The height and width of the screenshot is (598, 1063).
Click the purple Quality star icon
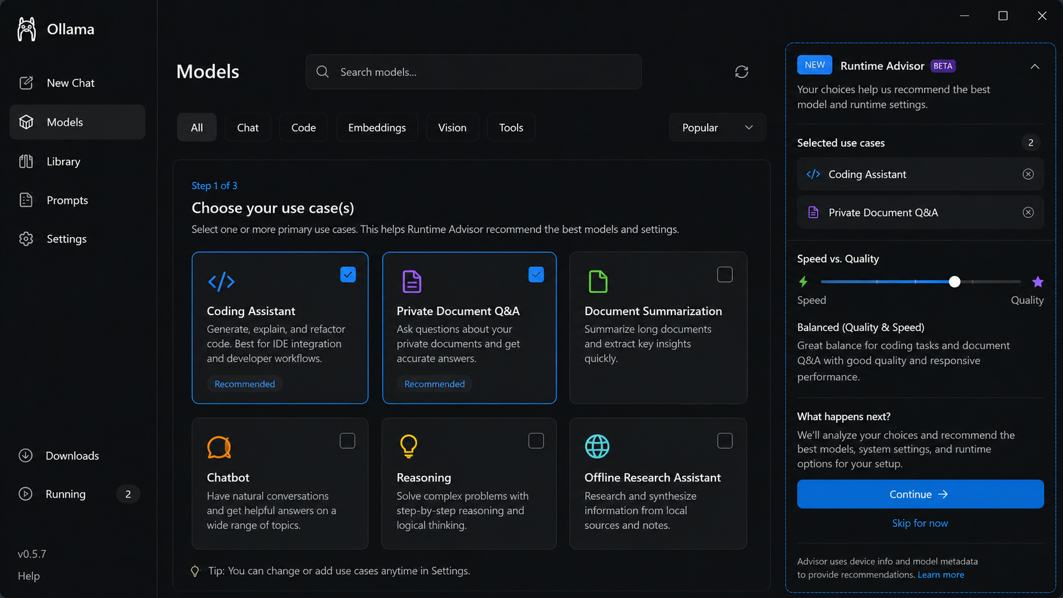coord(1038,282)
